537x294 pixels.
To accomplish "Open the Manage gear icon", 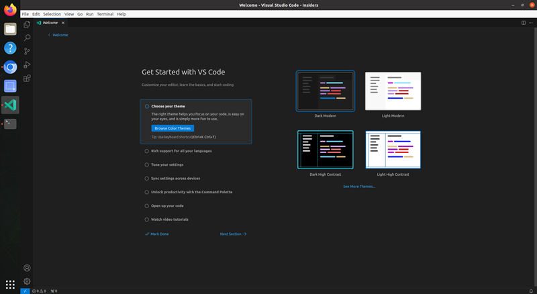I will (x=27, y=281).
